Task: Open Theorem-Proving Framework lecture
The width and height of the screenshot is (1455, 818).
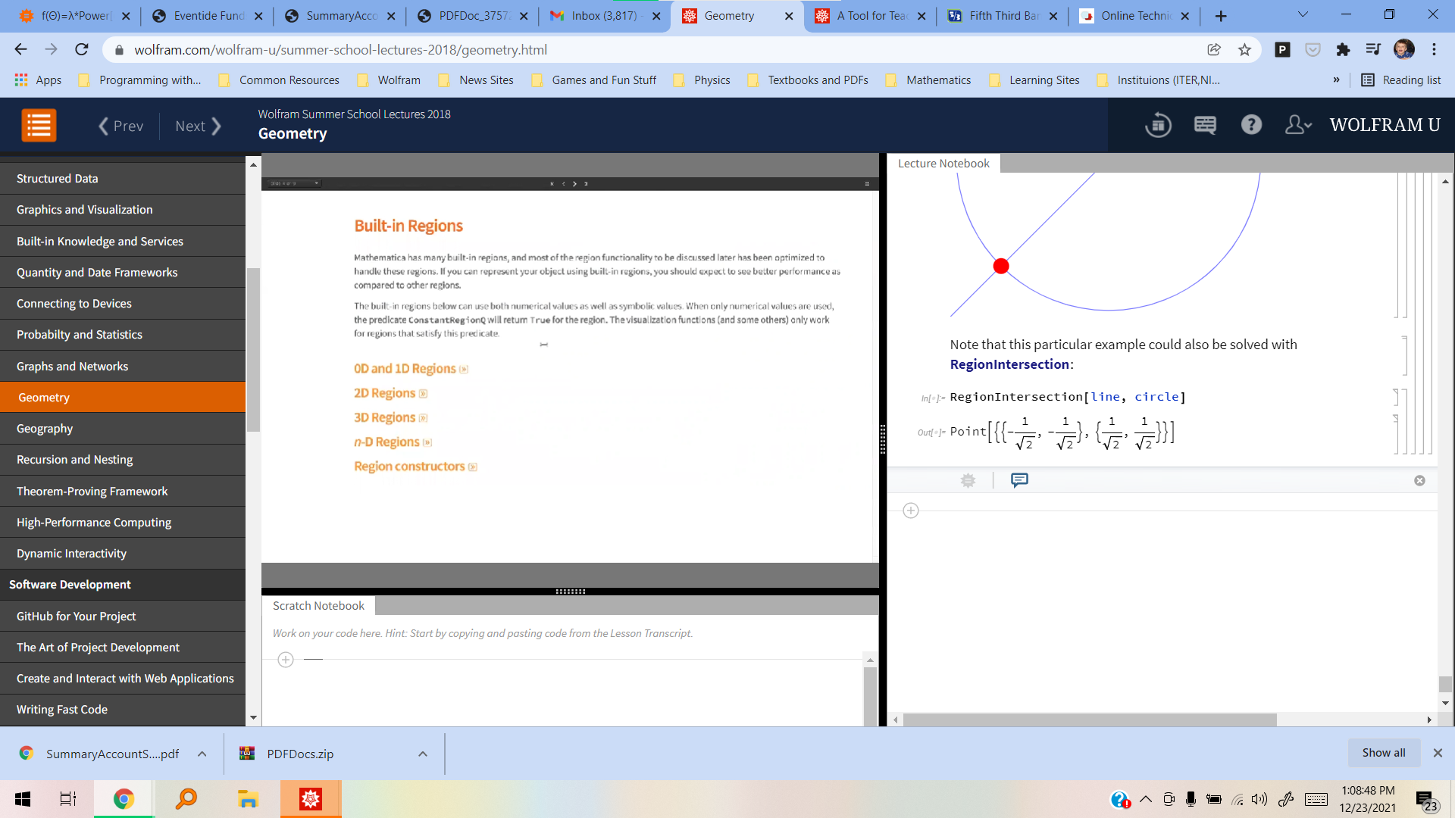Action: click(123, 492)
